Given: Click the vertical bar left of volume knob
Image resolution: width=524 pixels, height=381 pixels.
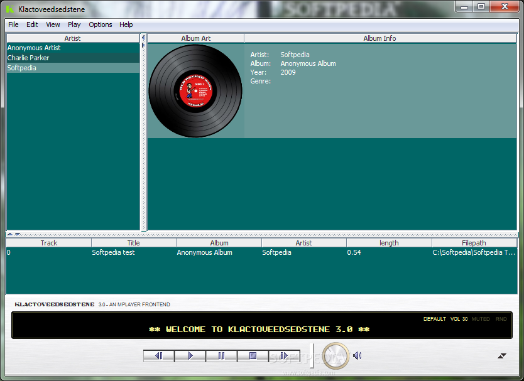Looking at the screenshot, I should tap(312, 355).
